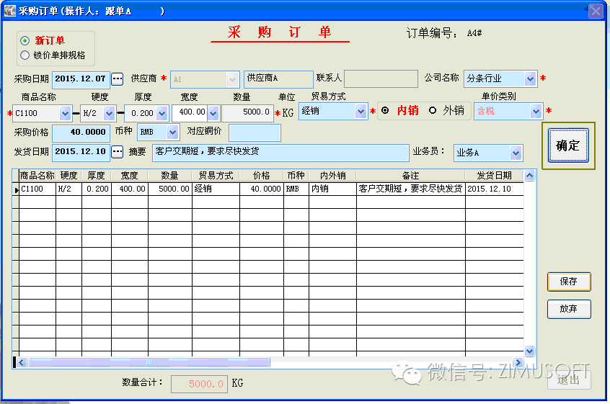Select the 新订单 radio option
The image size is (610, 404).
[26, 40]
